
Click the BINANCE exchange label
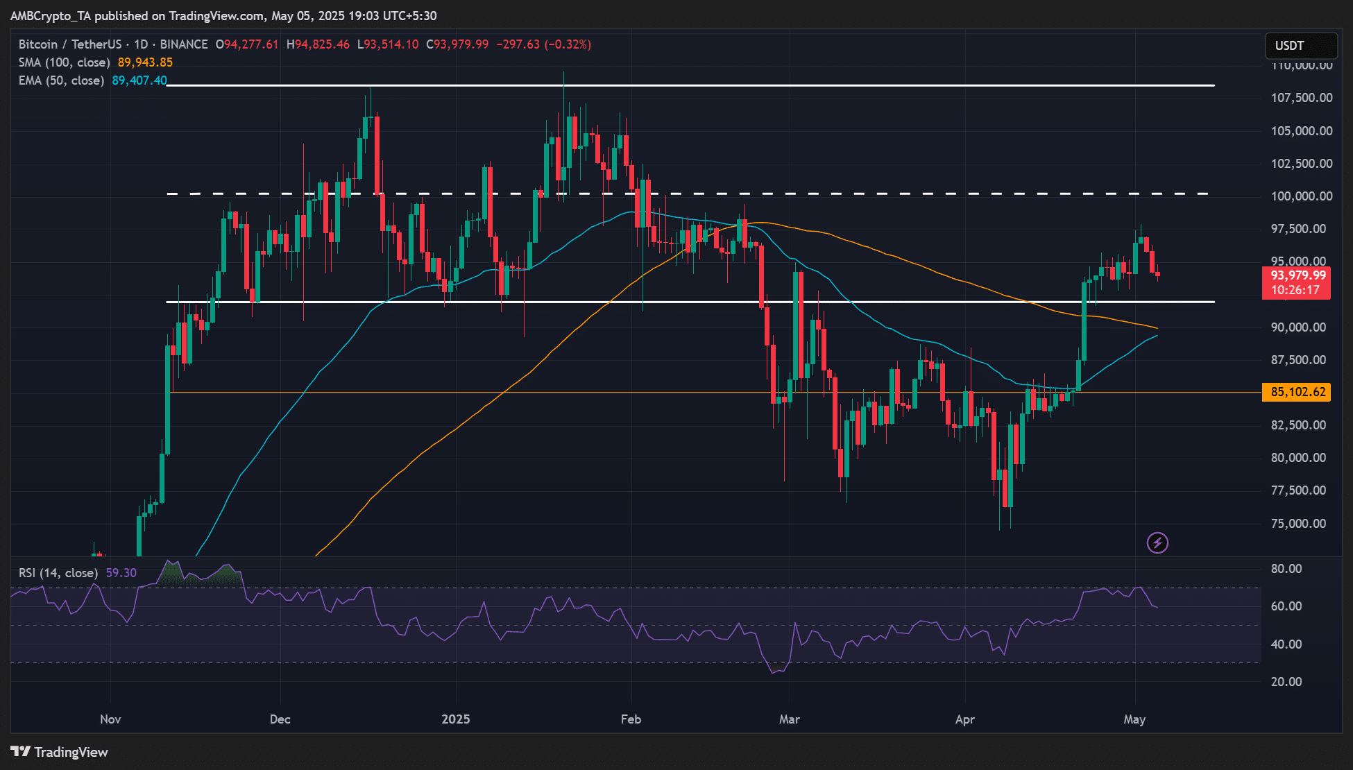click(x=184, y=44)
